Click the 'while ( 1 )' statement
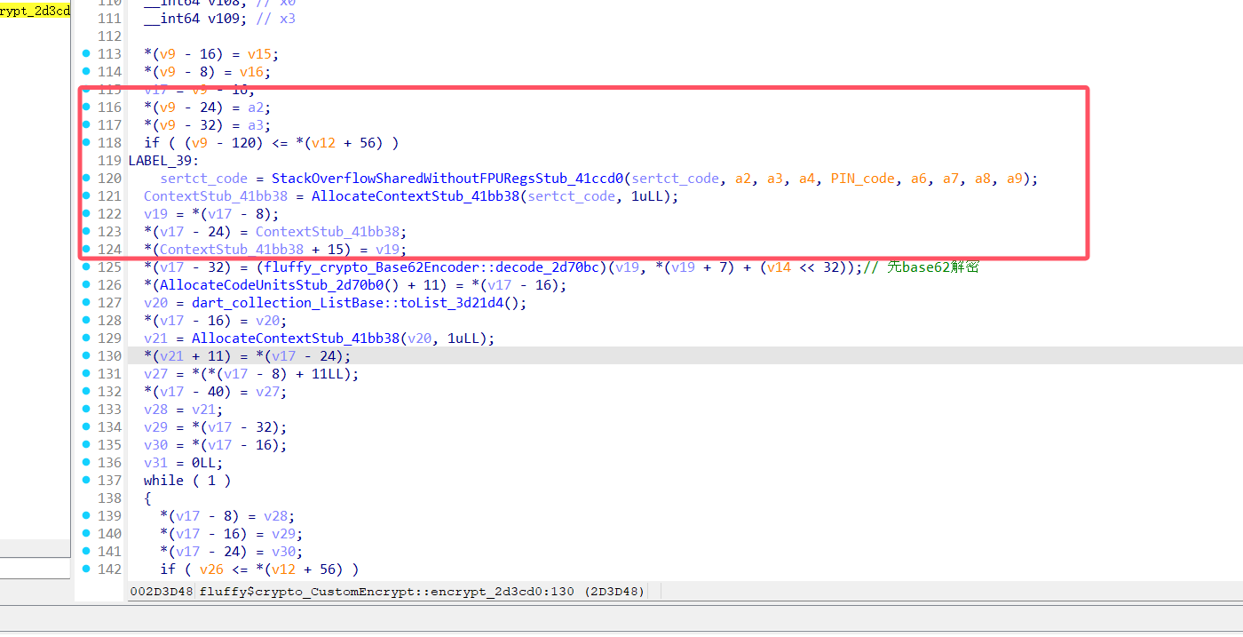Screen dimensions: 1243x637 187,481
